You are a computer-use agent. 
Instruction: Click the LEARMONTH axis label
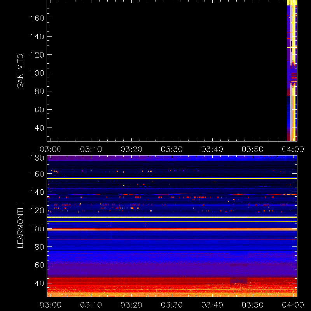tap(20, 226)
